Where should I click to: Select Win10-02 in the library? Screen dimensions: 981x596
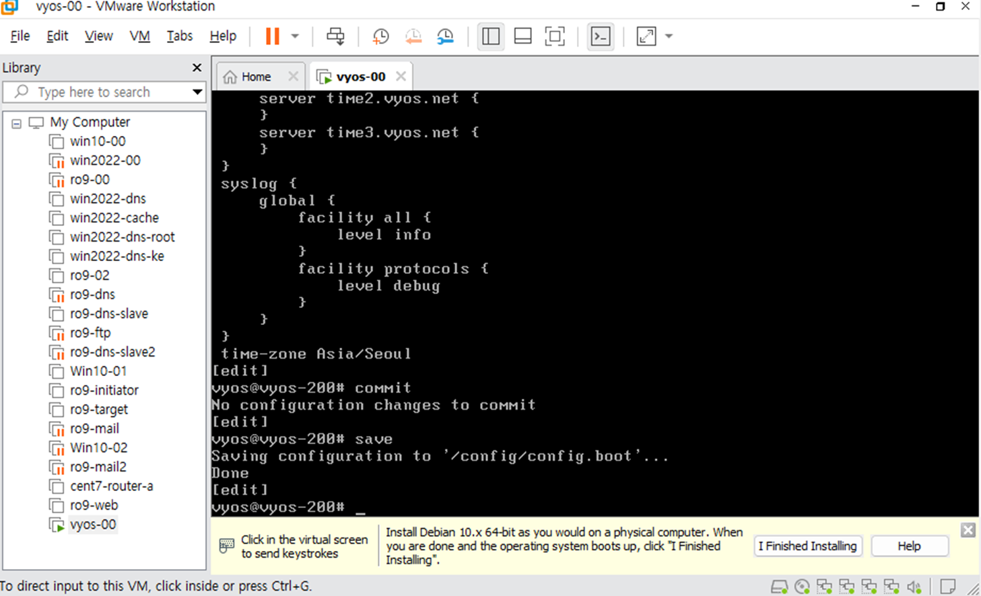[x=98, y=447]
